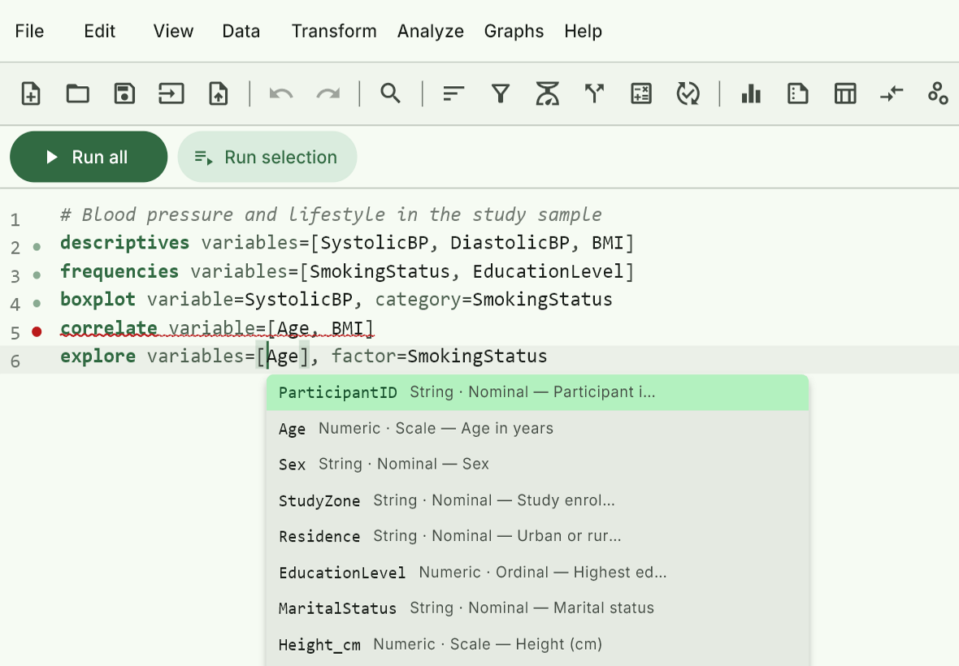Open the Data menu
Screen dimensions: 959x666
(241, 31)
